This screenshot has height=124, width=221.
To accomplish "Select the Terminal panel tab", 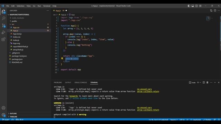I will pos(94,83).
